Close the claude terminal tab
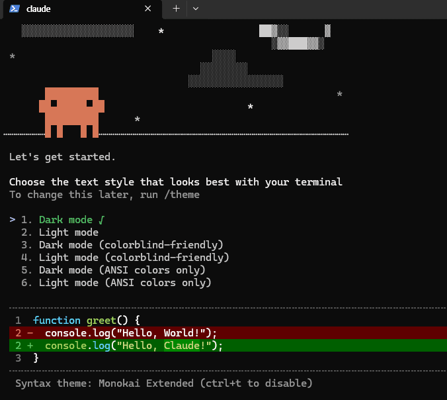This screenshot has width=447, height=400. [x=148, y=9]
